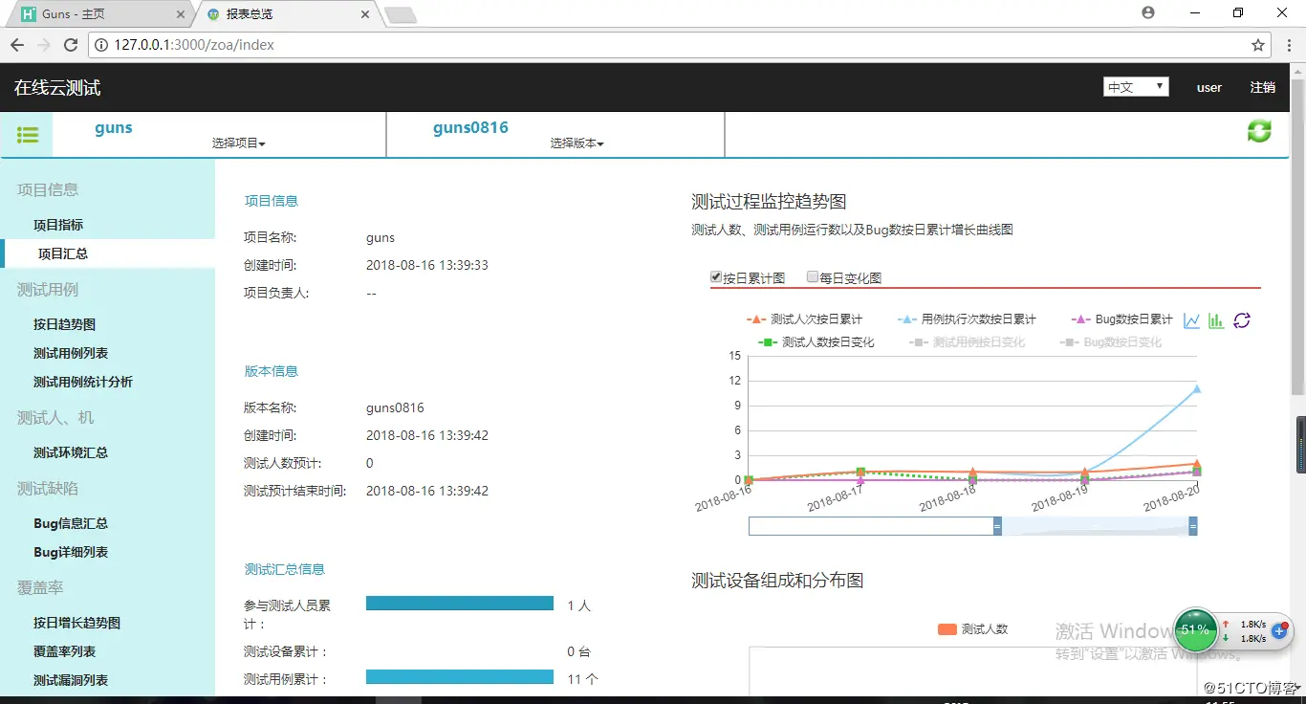The height and width of the screenshot is (704, 1306).
Task: Enable the 每日变化图 checkbox
Action: coord(814,277)
